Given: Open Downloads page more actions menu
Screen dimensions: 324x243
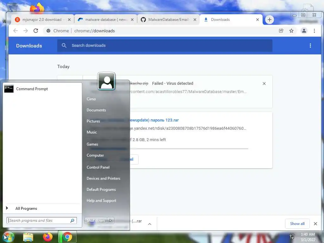Looking at the screenshot, I should [x=310, y=46].
